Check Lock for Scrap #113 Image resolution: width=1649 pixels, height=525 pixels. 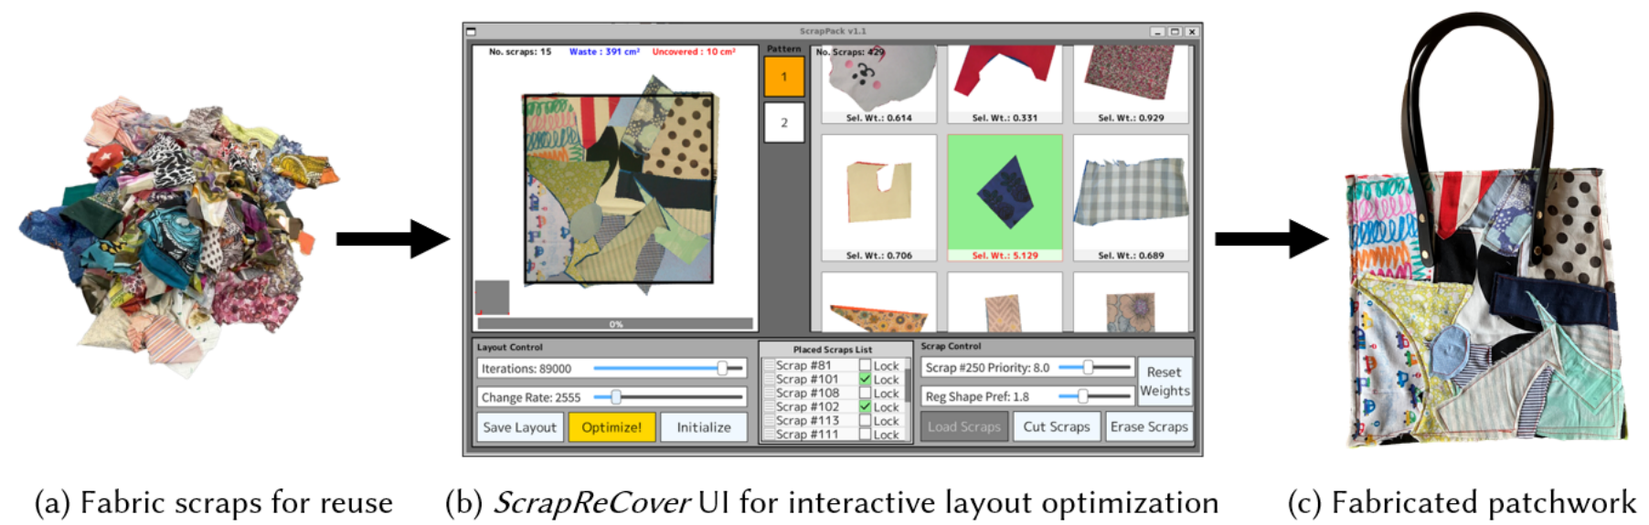[865, 421]
